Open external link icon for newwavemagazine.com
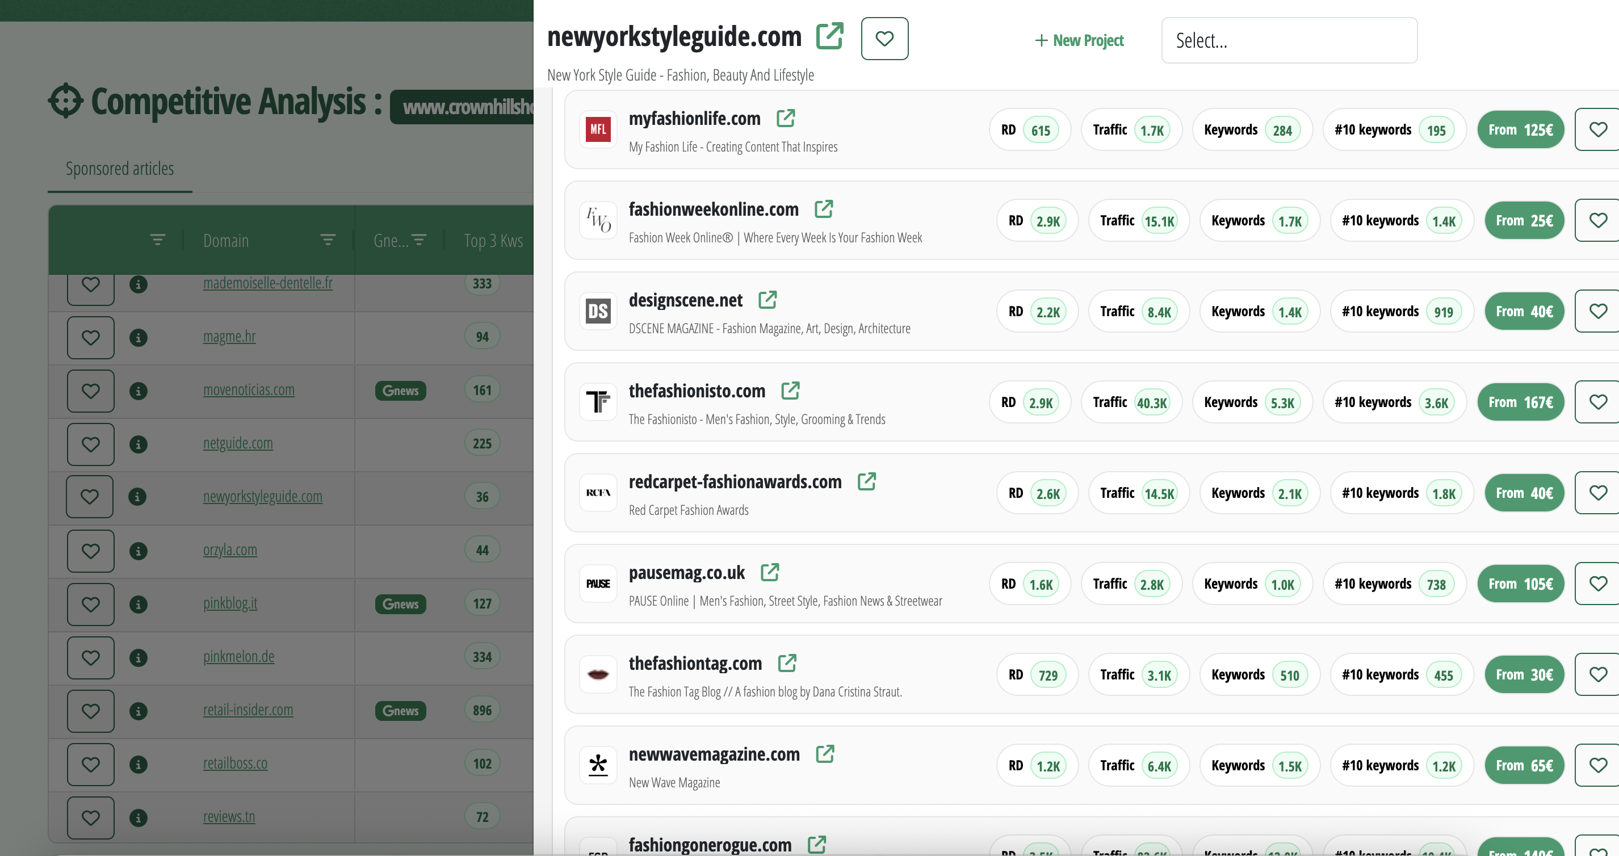Viewport: 1619px width, 856px height. pos(825,754)
